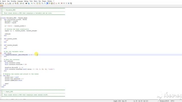182x102 pixels.
Task: Click the 'super' constructor call line
Action: coord(21,31)
